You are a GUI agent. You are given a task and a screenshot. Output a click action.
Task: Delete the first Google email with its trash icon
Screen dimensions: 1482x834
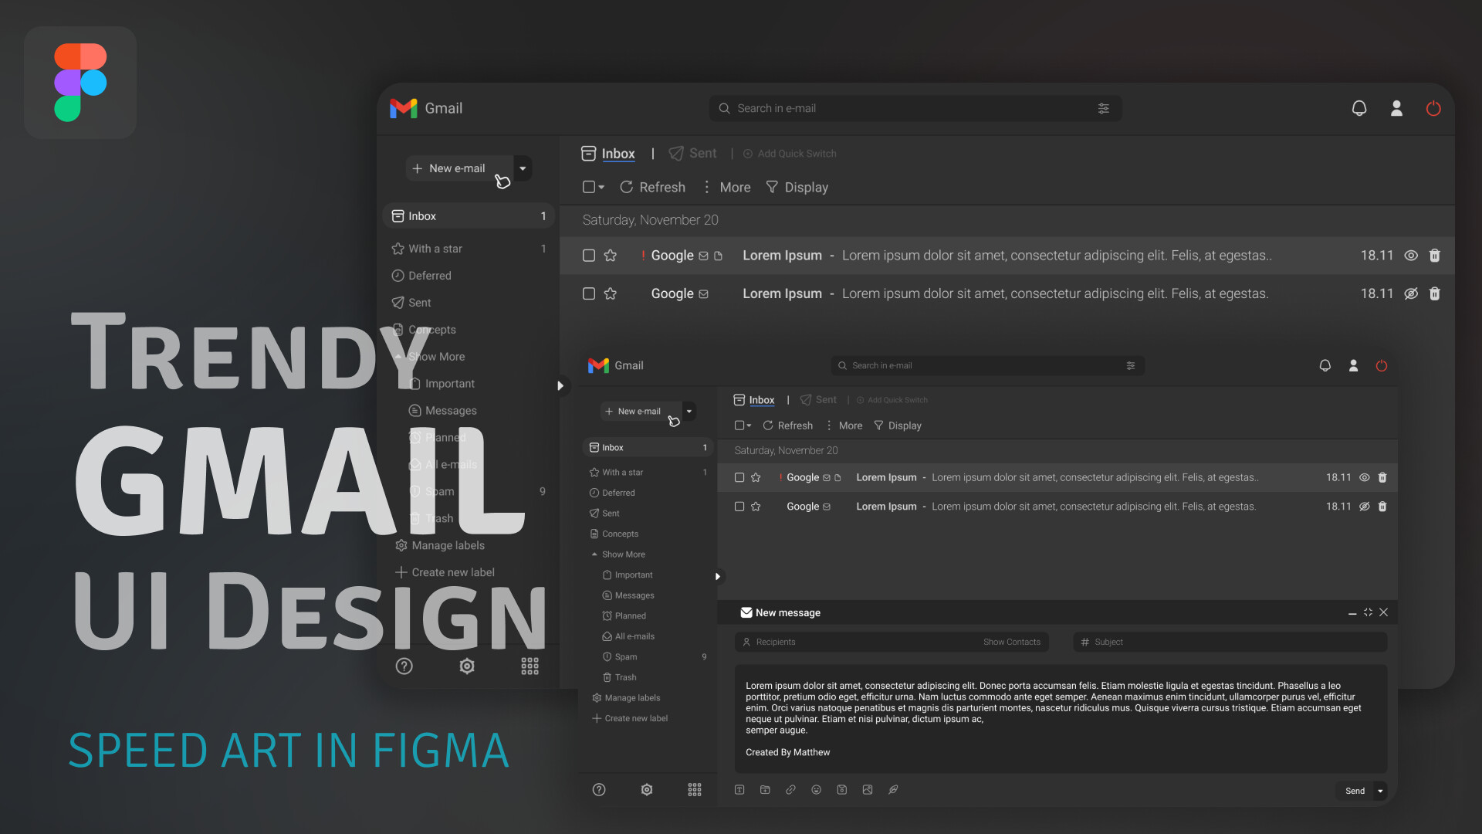click(1434, 256)
